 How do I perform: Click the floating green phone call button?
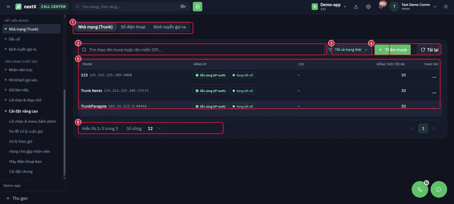coord(420,189)
